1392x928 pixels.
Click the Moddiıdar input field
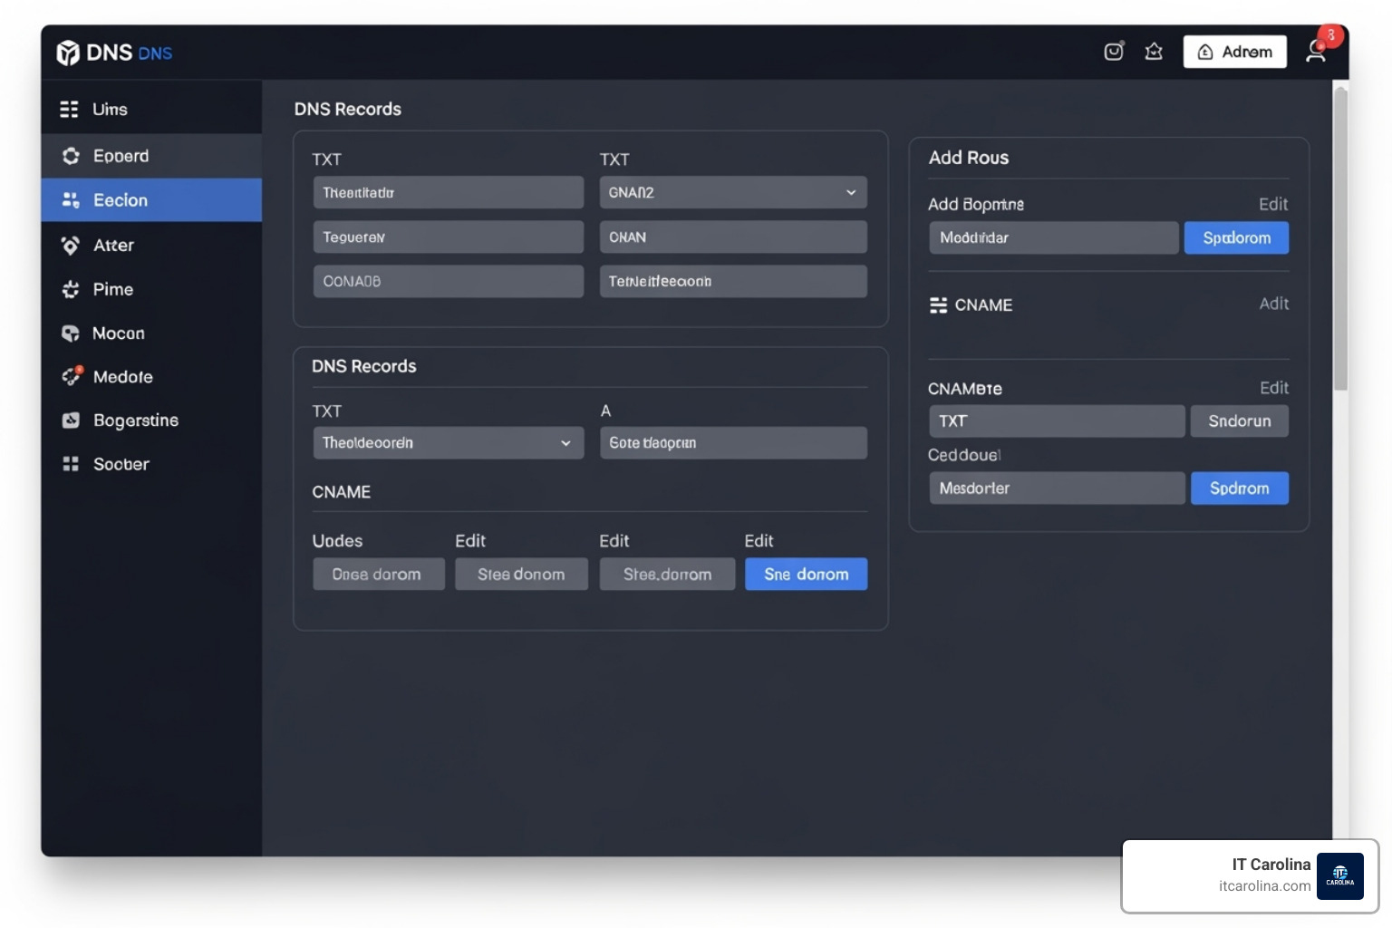click(x=1053, y=238)
